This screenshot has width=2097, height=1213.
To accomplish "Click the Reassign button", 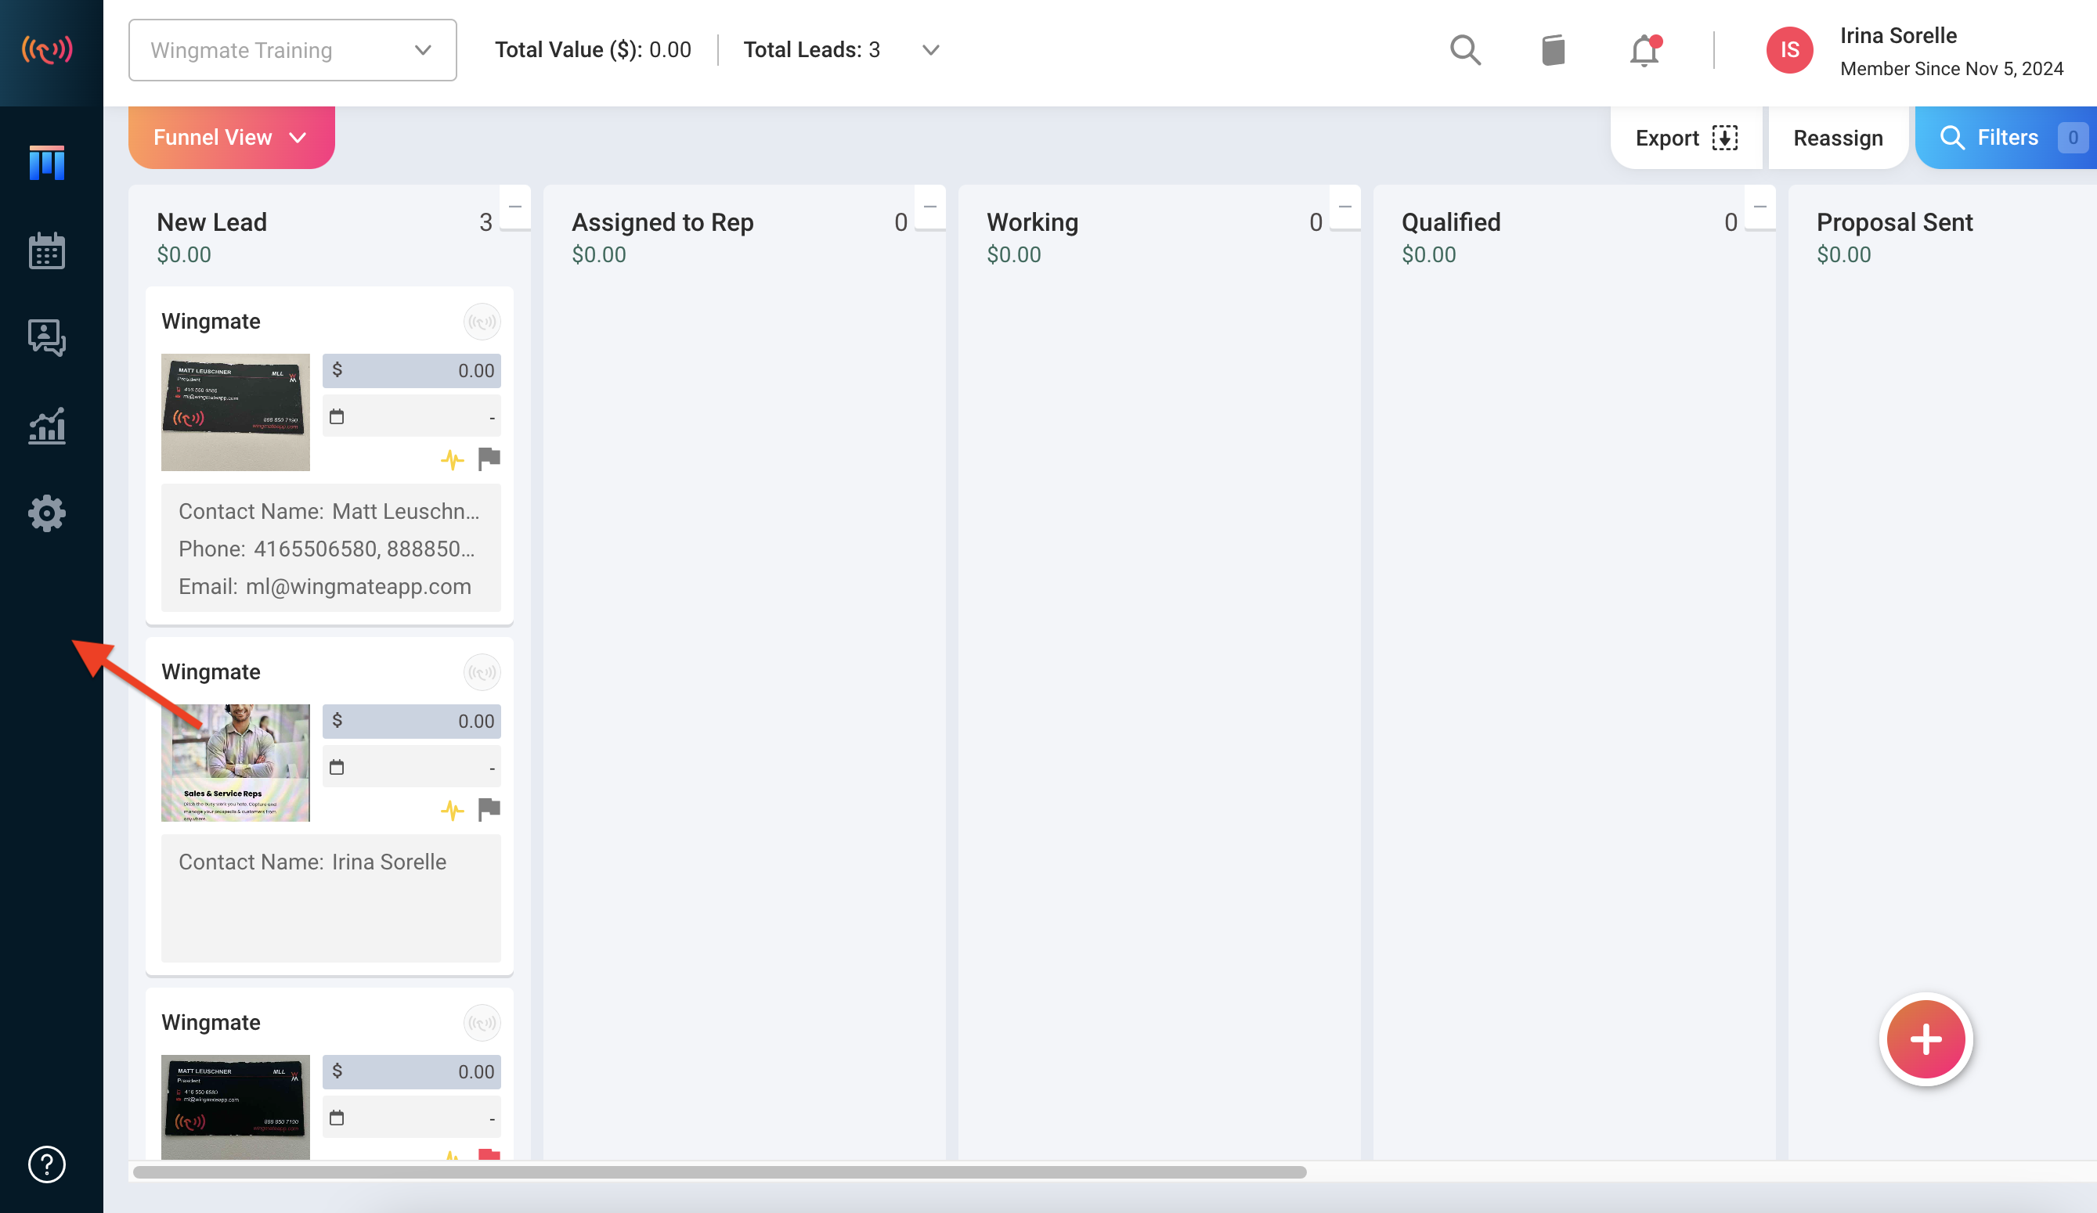I will point(1837,138).
